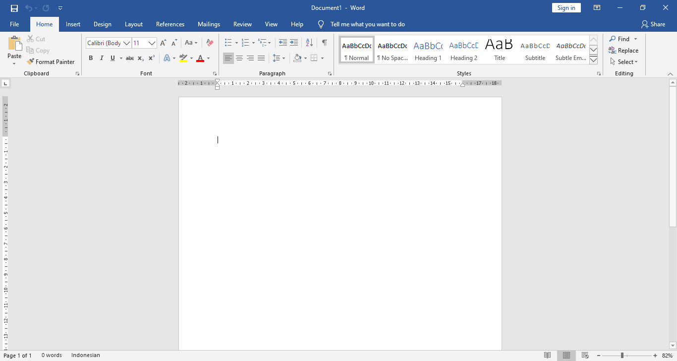Center align the paragraph
The width and height of the screenshot is (677, 361).
pos(239,58)
